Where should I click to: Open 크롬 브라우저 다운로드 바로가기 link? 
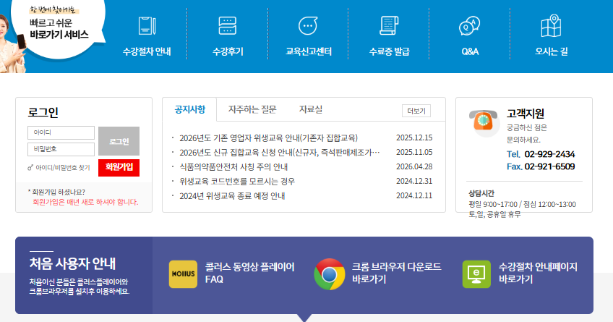396,273
